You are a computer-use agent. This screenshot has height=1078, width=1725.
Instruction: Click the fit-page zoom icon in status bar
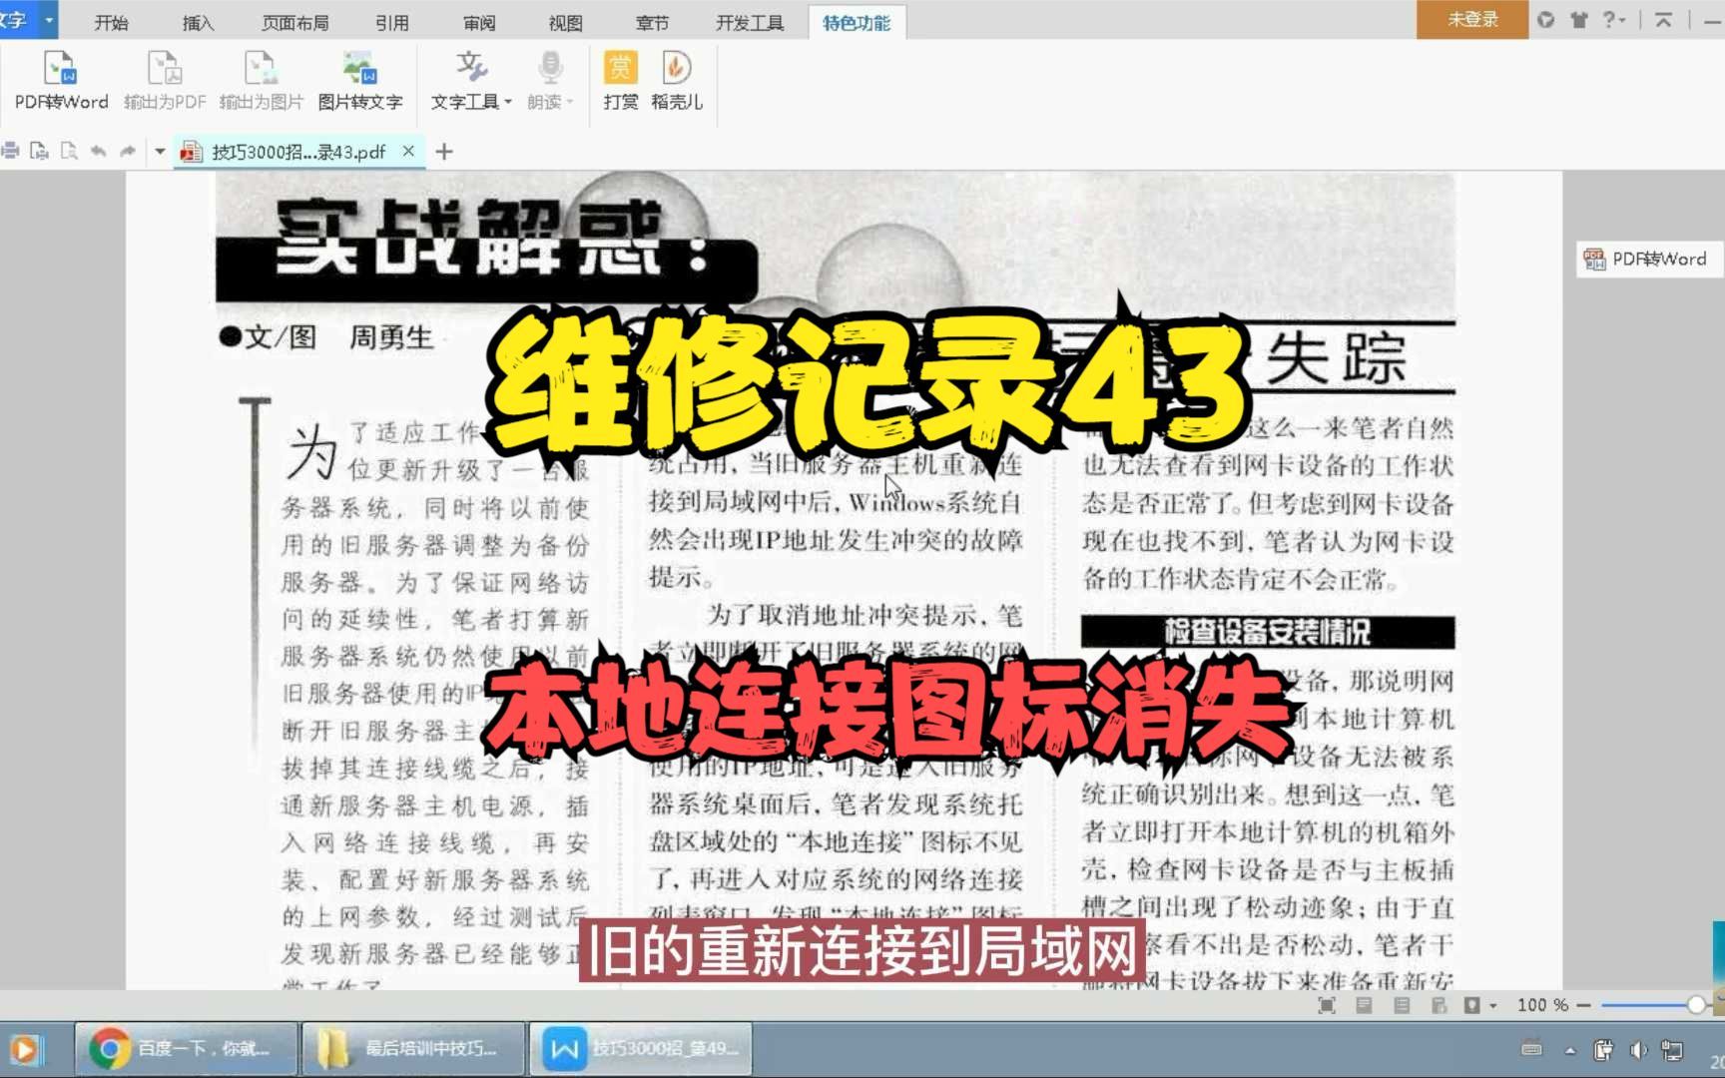click(1327, 1005)
